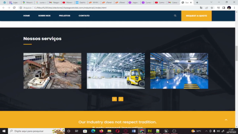The height and width of the screenshot is (134, 238).
Task: Open the CONTATO menu item
Action: click(84, 16)
